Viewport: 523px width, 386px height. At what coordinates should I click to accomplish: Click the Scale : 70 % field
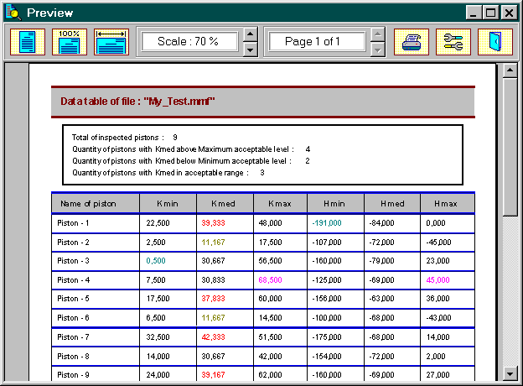click(x=188, y=41)
